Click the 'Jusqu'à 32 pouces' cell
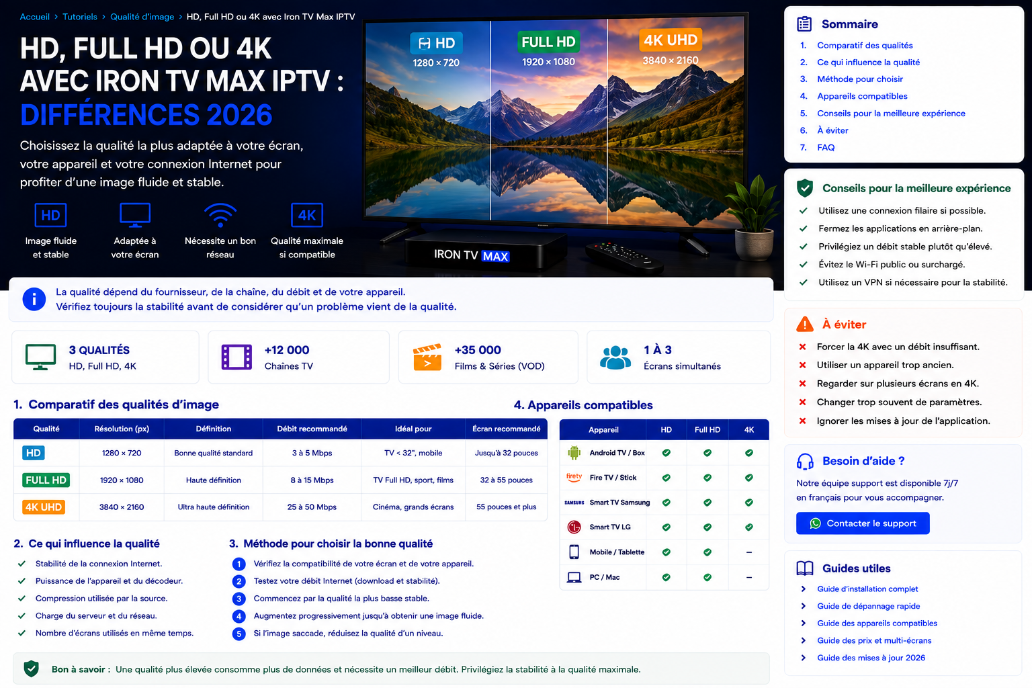This screenshot has width=1032, height=688. tap(506, 453)
